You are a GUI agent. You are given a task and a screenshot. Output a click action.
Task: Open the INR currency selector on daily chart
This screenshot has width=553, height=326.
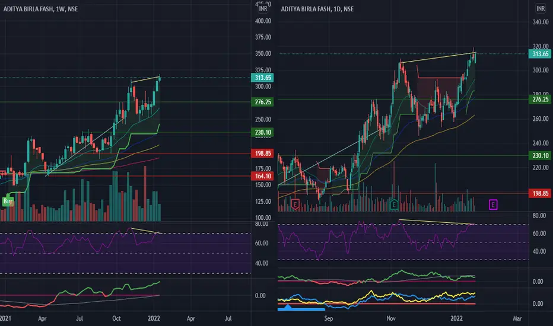[x=541, y=8]
